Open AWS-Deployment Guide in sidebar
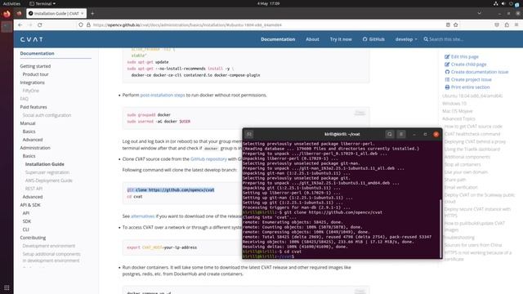The height and width of the screenshot is (294, 523). (49, 180)
